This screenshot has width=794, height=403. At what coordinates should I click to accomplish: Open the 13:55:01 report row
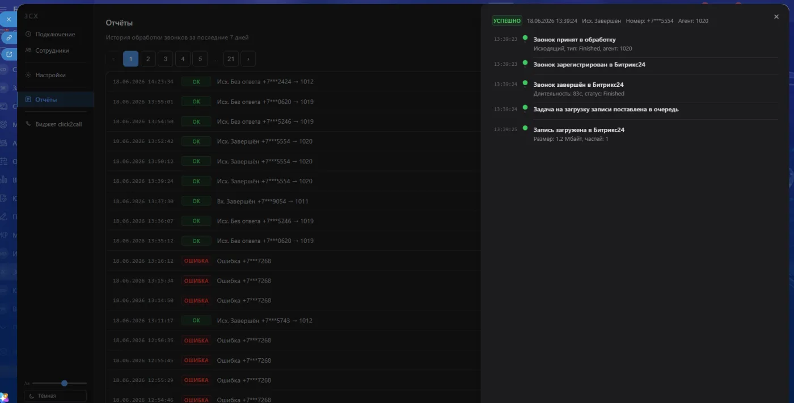[x=293, y=102]
